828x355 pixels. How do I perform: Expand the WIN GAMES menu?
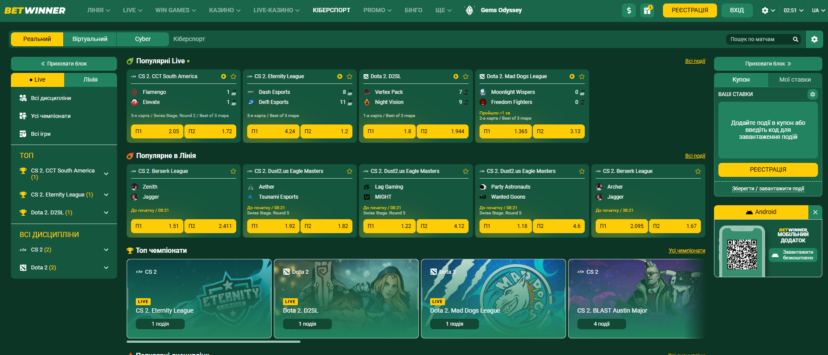pyautogui.click(x=176, y=10)
